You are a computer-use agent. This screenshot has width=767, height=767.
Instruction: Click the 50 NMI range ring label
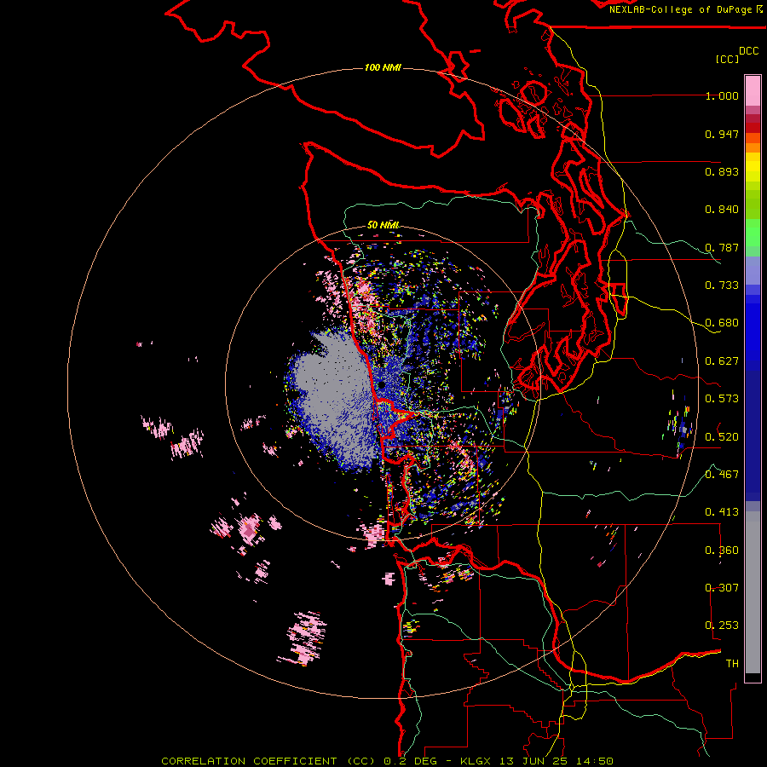[383, 225]
